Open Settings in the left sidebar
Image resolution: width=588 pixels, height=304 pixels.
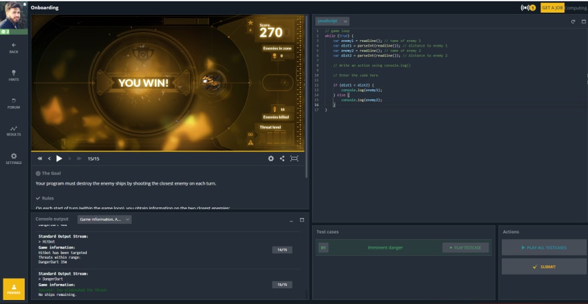[13, 159]
